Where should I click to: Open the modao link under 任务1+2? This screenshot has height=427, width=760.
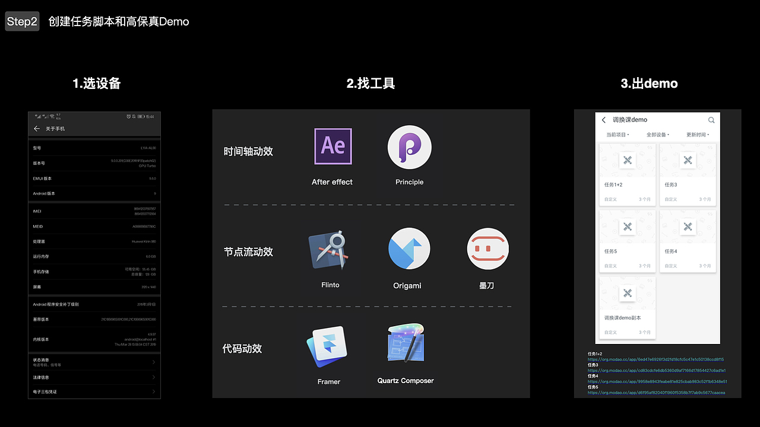click(655, 359)
